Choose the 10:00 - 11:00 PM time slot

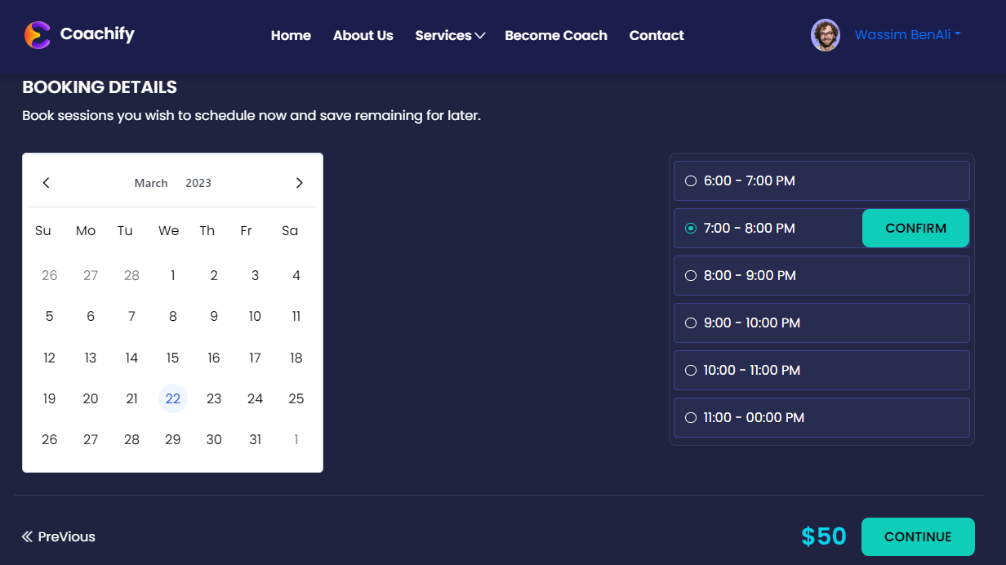pyautogui.click(x=691, y=371)
